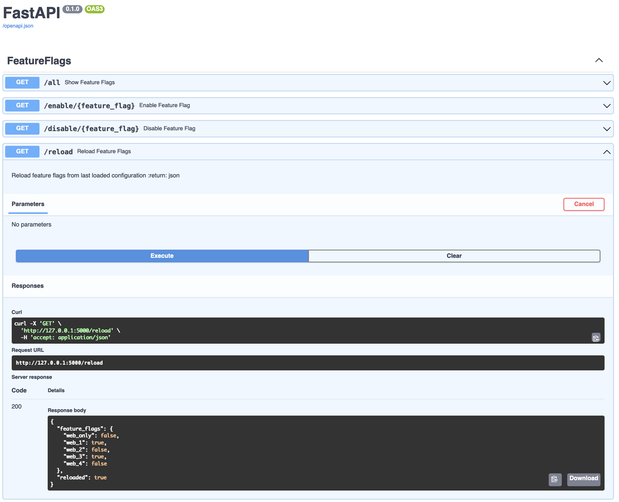This screenshot has width=619, height=502.
Task: Click the /reload path text
Action: (x=58, y=152)
